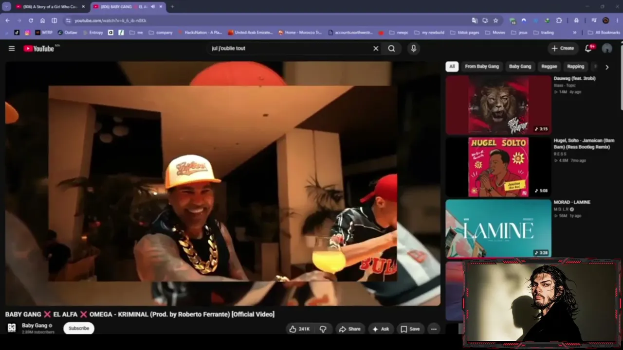Expand the tiktok pages bookmarks folder
Image resolution: width=623 pixels, height=350 pixels.
coord(464,33)
